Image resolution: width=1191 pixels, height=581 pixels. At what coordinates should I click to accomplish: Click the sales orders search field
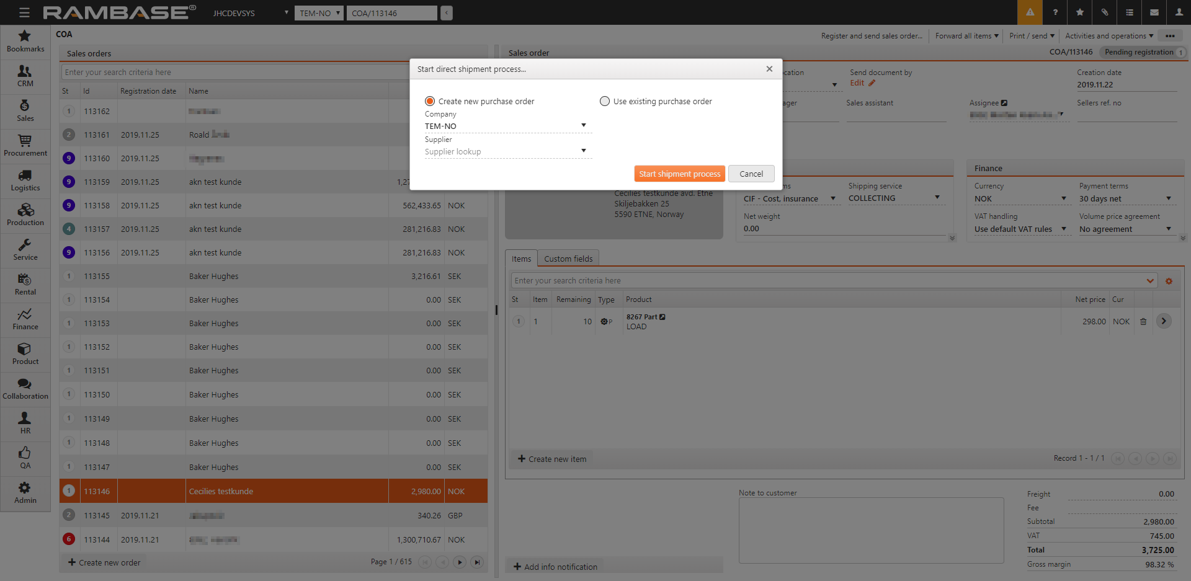coord(236,73)
